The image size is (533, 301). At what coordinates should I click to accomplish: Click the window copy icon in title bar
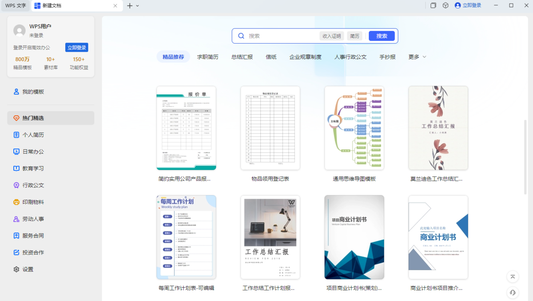click(x=434, y=5)
